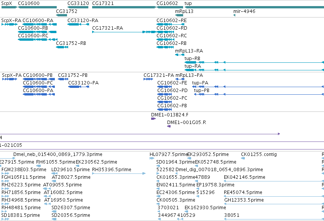The image size is (324, 221).
Task: Select CG10602-RD transcript
Action: (x=165, y=32)
